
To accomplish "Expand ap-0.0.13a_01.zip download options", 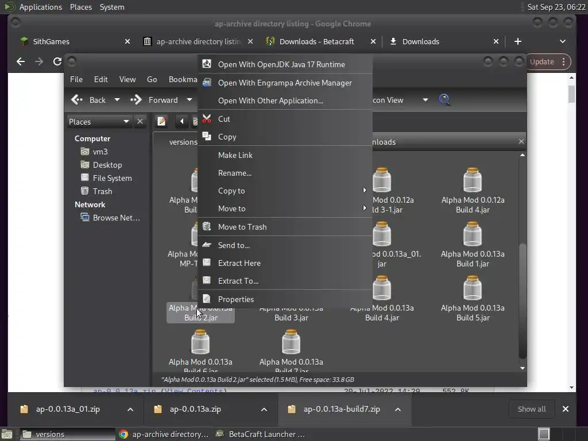I will 130,409.
